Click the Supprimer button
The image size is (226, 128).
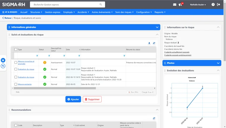[92, 99]
